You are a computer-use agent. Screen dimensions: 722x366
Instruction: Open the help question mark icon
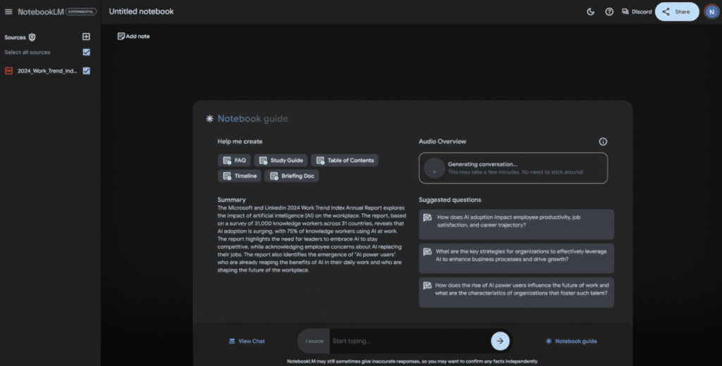pos(609,11)
